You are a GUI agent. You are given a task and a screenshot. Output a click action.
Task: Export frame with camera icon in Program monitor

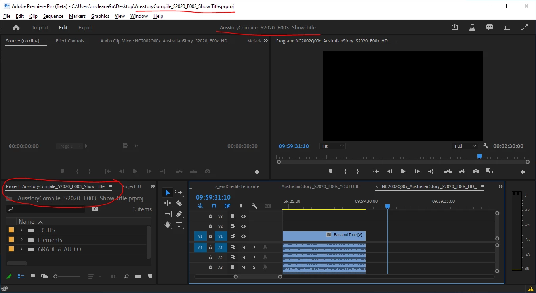coord(476,171)
